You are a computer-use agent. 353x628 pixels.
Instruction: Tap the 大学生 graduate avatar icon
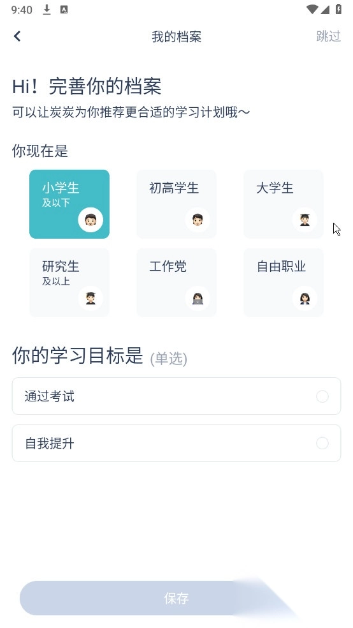[x=305, y=220]
